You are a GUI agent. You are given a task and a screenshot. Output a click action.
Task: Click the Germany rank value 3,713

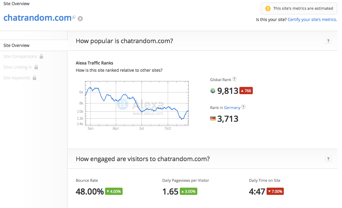click(x=228, y=119)
